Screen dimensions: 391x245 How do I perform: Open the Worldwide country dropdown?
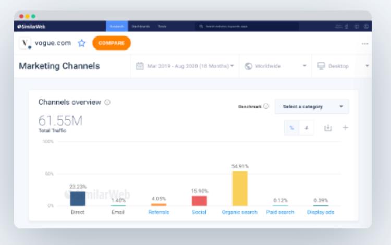point(275,66)
